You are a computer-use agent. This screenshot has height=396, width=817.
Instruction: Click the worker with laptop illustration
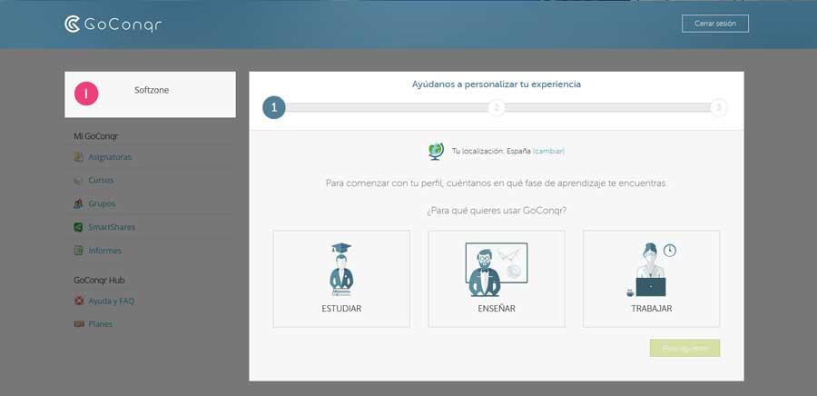click(x=651, y=270)
